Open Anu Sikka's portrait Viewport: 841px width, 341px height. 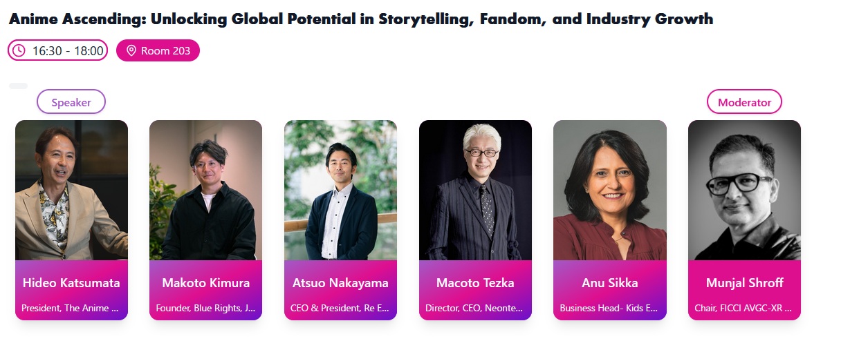tap(609, 190)
